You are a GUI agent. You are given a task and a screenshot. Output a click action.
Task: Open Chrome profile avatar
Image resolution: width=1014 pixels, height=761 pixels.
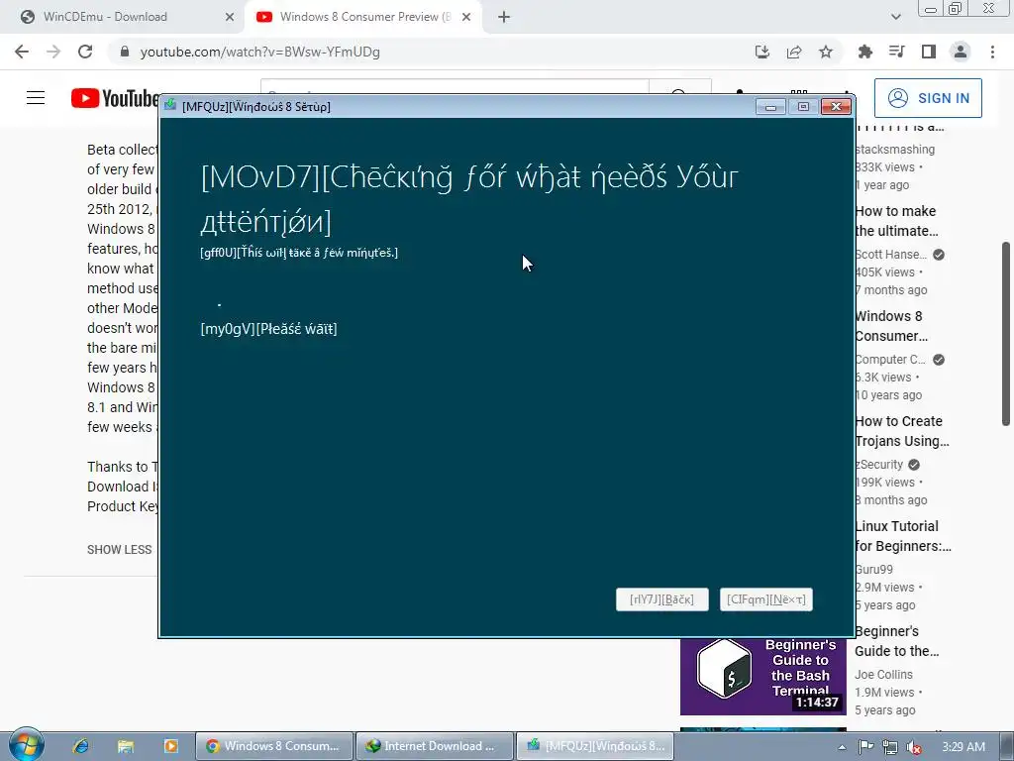(961, 52)
